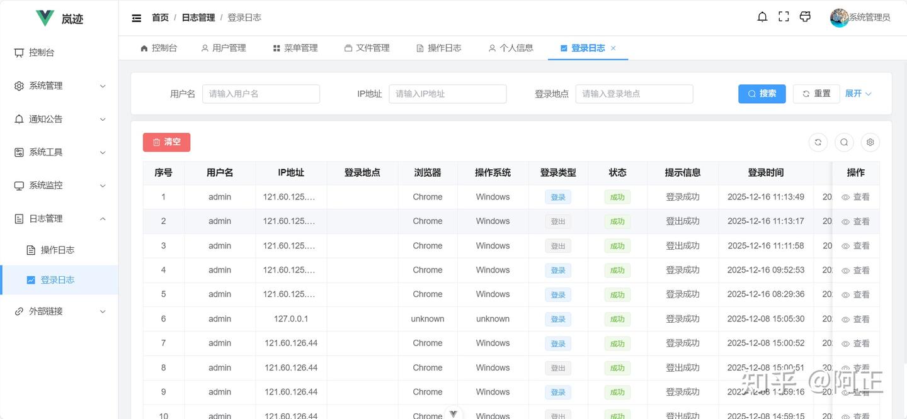907x419 pixels.
Task: Toggle the 登录 type tag on row 1
Action: point(557,196)
